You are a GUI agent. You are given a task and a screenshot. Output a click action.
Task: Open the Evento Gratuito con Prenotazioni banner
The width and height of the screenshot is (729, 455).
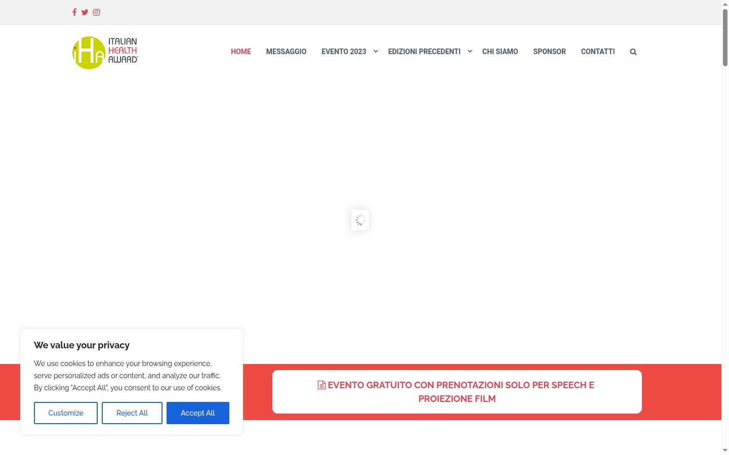click(x=457, y=392)
